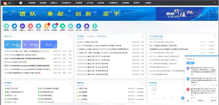Open the 综合管理-M3 menu in top bar
The image size is (219, 105).
pyautogui.click(x=66, y=3)
